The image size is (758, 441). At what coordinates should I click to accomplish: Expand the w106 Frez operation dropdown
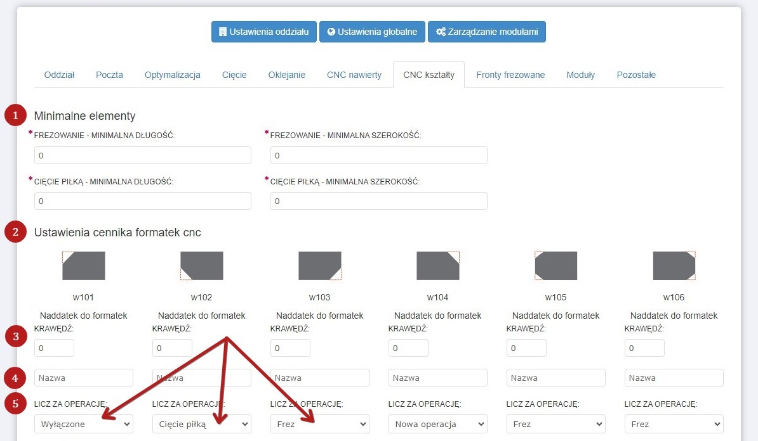tap(674, 424)
